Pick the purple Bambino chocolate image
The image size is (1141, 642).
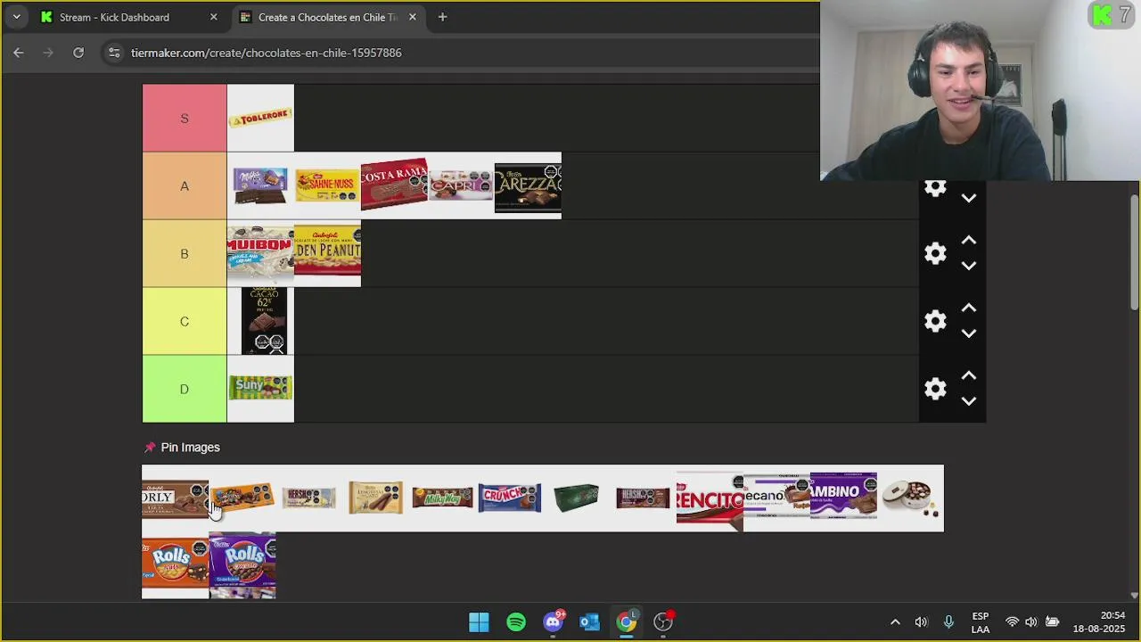coord(843,498)
